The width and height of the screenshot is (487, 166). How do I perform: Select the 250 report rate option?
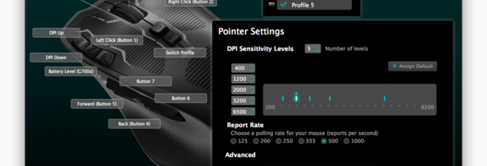tap(279, 141)
